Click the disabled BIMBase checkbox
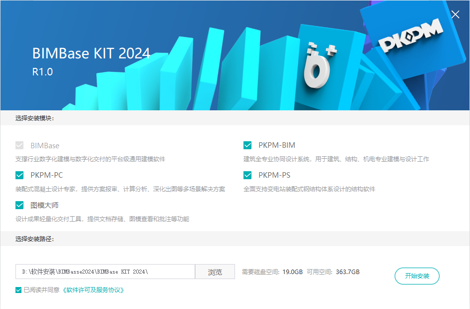470x309 pixels. [x=19, y=145]
